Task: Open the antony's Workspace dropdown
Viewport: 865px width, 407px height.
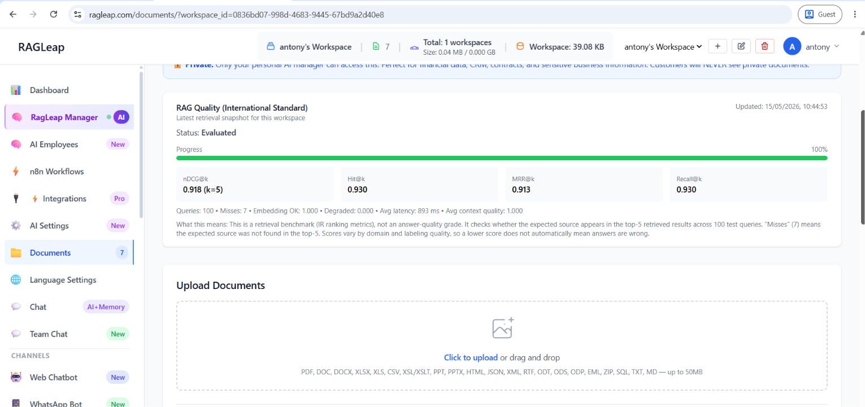Action: pos(663,47)
